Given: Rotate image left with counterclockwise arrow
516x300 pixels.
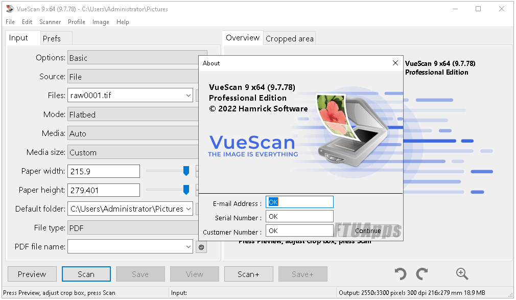Looking at the screenshot, I should pyautogui.click(x=401, y=274).
